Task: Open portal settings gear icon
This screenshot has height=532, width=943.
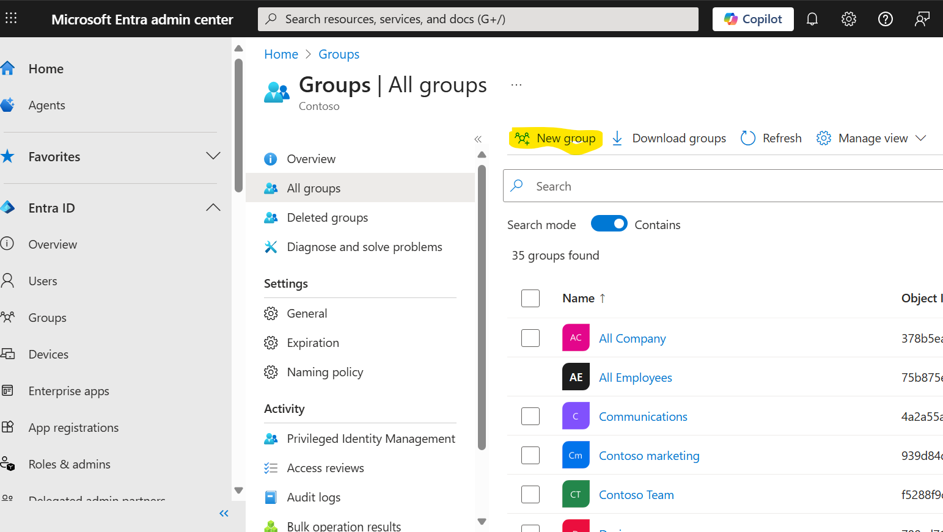Action: pos(849,19)
